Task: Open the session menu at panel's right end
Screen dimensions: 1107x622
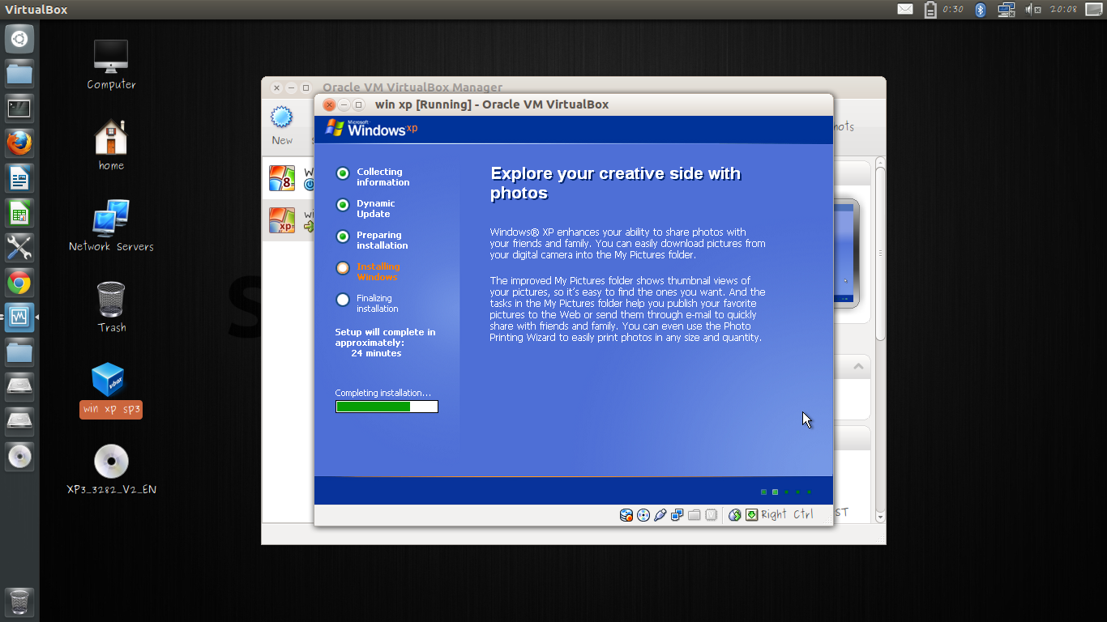Action: point(1094,10)
